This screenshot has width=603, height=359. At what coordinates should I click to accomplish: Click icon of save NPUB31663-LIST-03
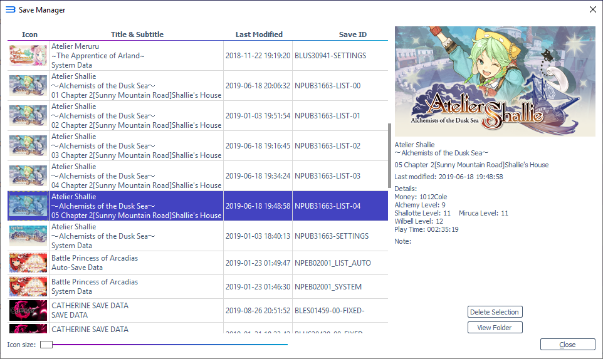[x=28, y=175]
